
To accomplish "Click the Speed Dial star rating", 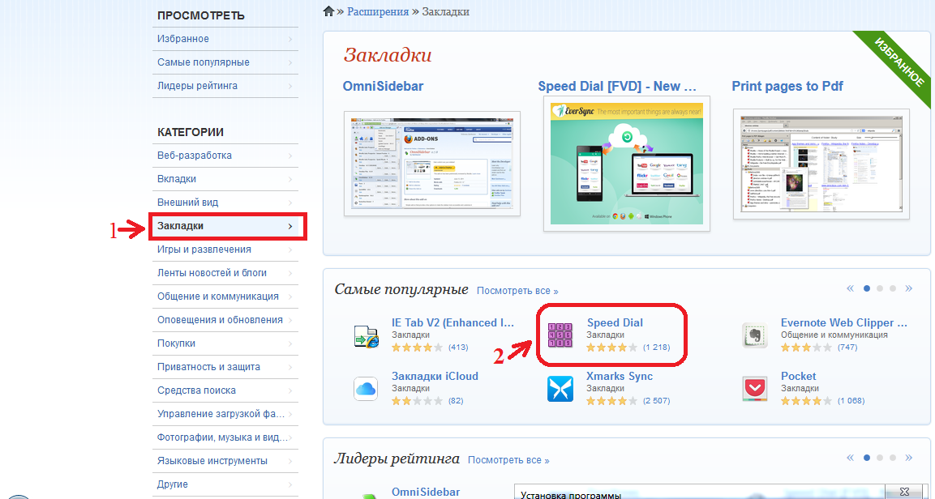I will click(x=611, y=348).
